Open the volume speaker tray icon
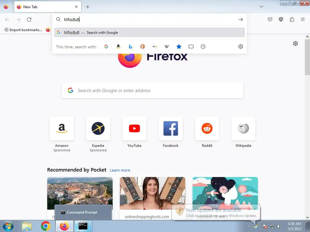310x232 pixels. point(279,226)
